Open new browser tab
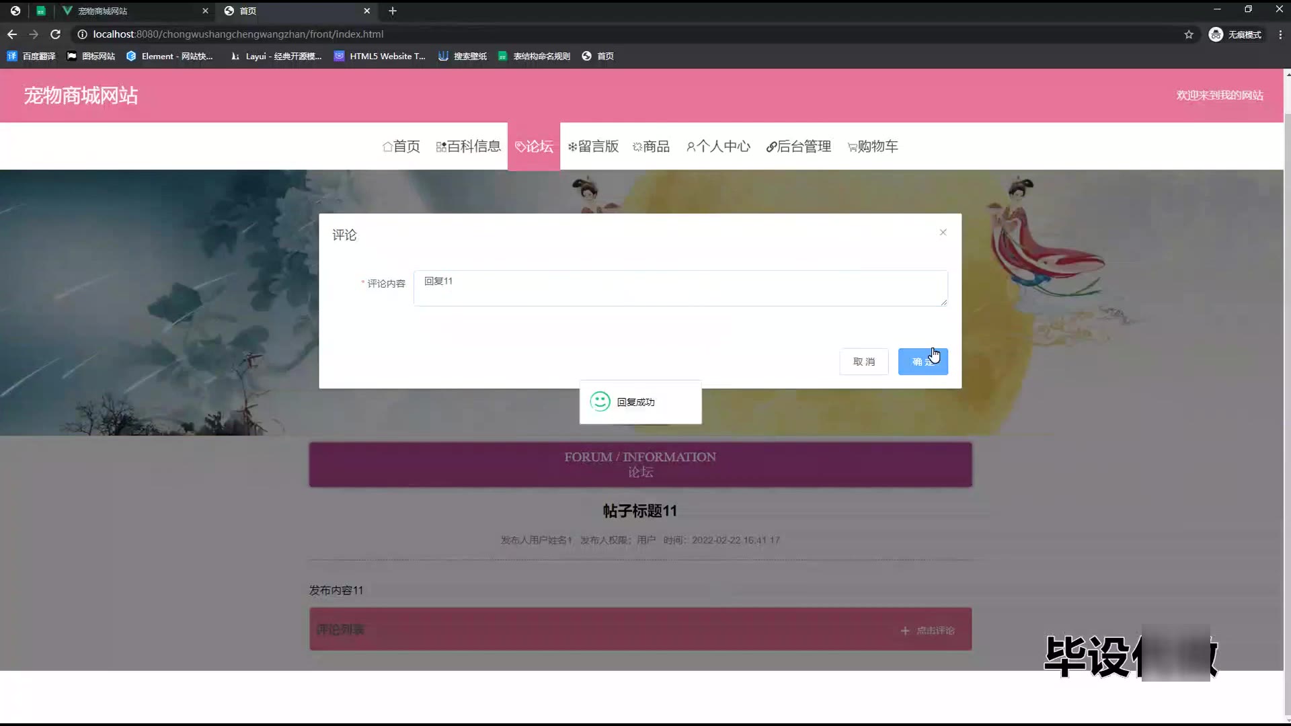 (x=393, y=11)
